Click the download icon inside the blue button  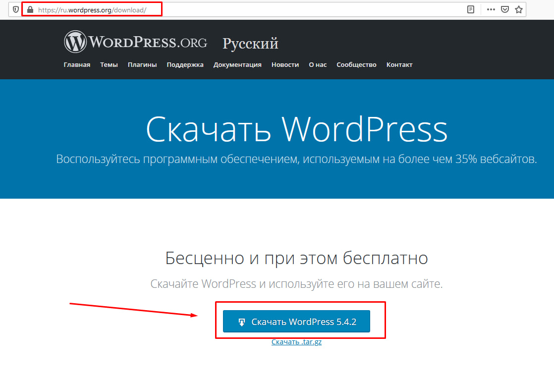(x=241, y=321)
